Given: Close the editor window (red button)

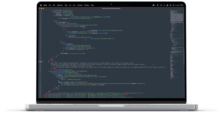Looking at the screenshot, I should [40, 8].
